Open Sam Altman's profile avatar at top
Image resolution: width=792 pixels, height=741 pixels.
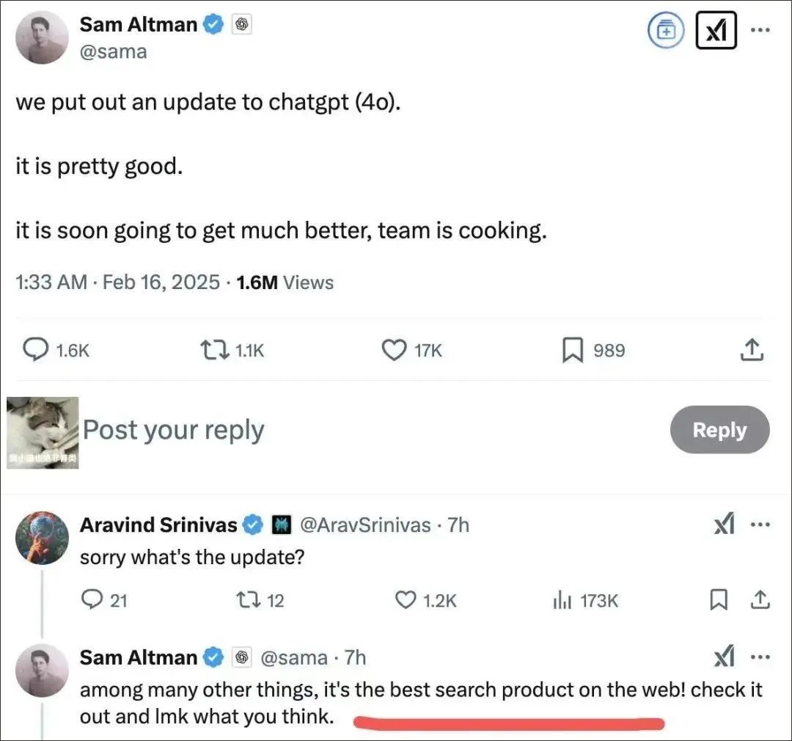coord(42,38)
